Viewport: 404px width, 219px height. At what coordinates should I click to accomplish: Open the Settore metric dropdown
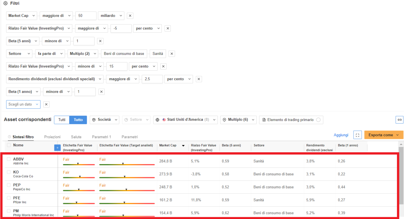click(x=19, y=54)
